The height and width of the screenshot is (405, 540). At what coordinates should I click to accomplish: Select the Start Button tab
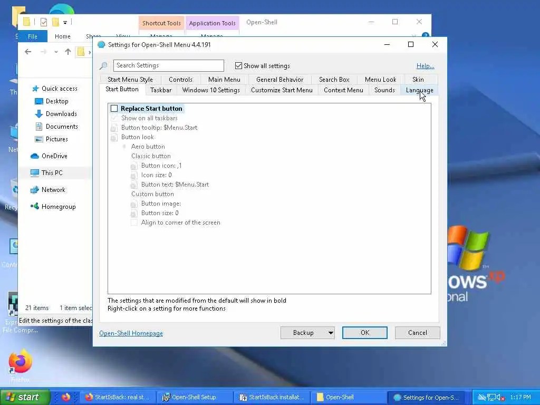[122, 89]
